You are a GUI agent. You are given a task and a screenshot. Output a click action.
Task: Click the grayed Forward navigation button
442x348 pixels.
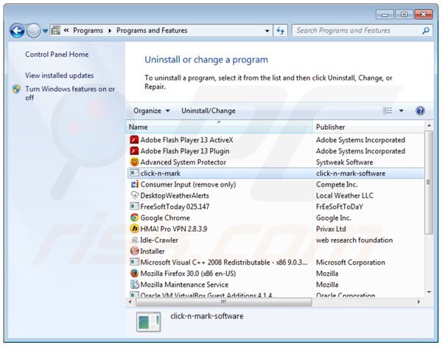(x=34, y=30)
